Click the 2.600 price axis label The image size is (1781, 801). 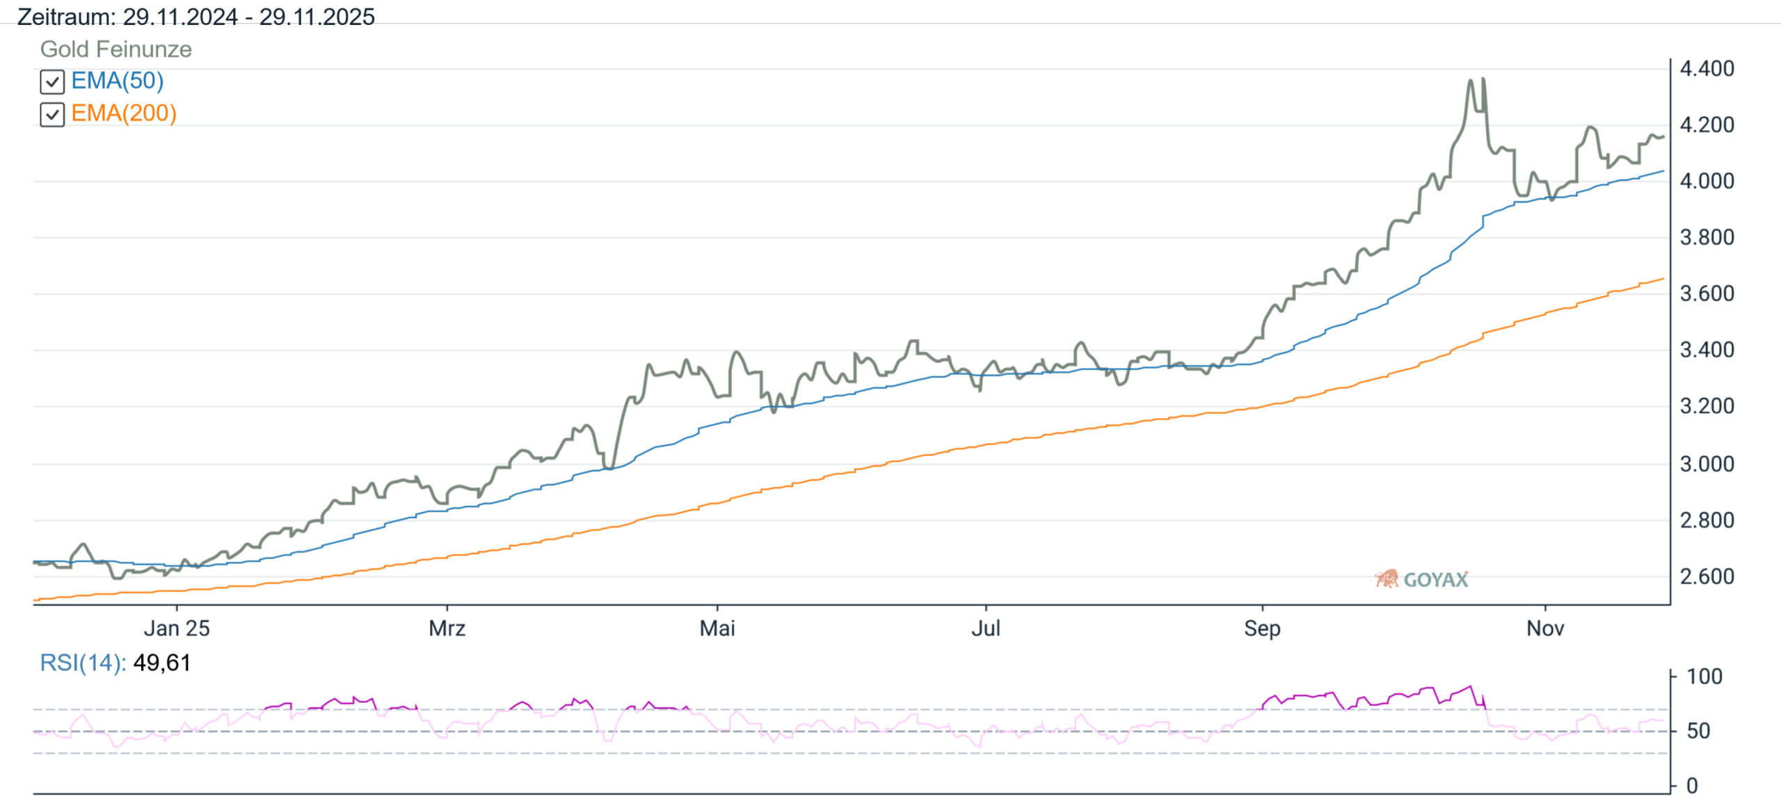click(x=1707, y=576)
